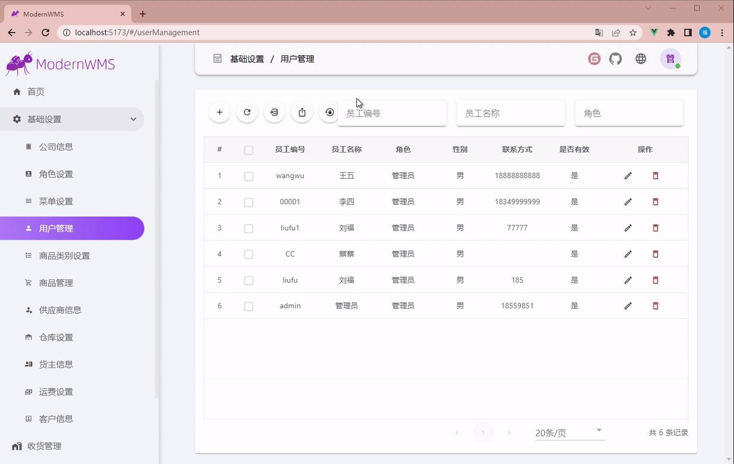Click the import data icon
734x464 pixels.
(274, 112)
